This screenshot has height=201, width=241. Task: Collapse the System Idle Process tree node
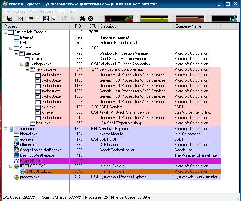5,32
